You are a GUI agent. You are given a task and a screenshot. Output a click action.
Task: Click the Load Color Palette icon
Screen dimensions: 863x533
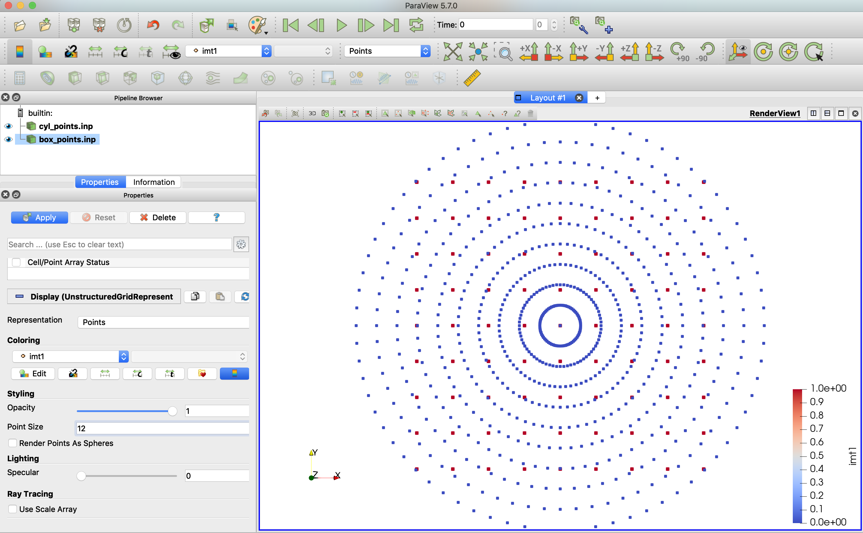[257, 26]
